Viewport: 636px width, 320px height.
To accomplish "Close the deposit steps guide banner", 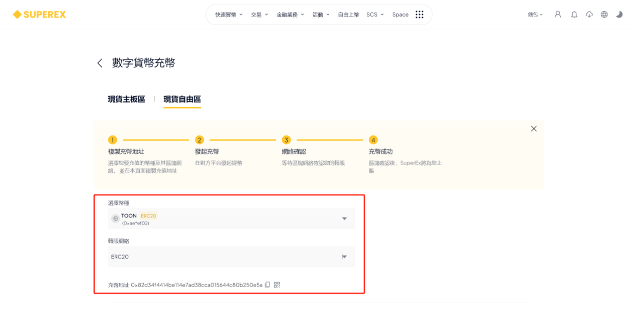I will click(534, 128).
